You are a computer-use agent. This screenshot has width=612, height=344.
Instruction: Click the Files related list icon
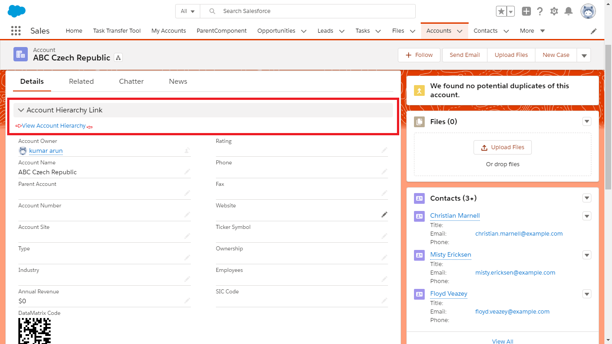coord(419,121)
